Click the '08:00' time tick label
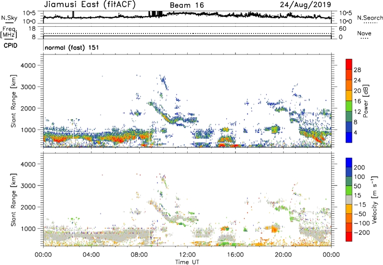This screenshot has width=383, height=265. pos(139,255)
